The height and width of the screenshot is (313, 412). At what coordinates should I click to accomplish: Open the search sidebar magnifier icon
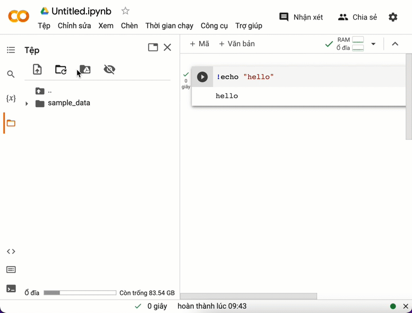pyautogui.click(x=11, y=74)
